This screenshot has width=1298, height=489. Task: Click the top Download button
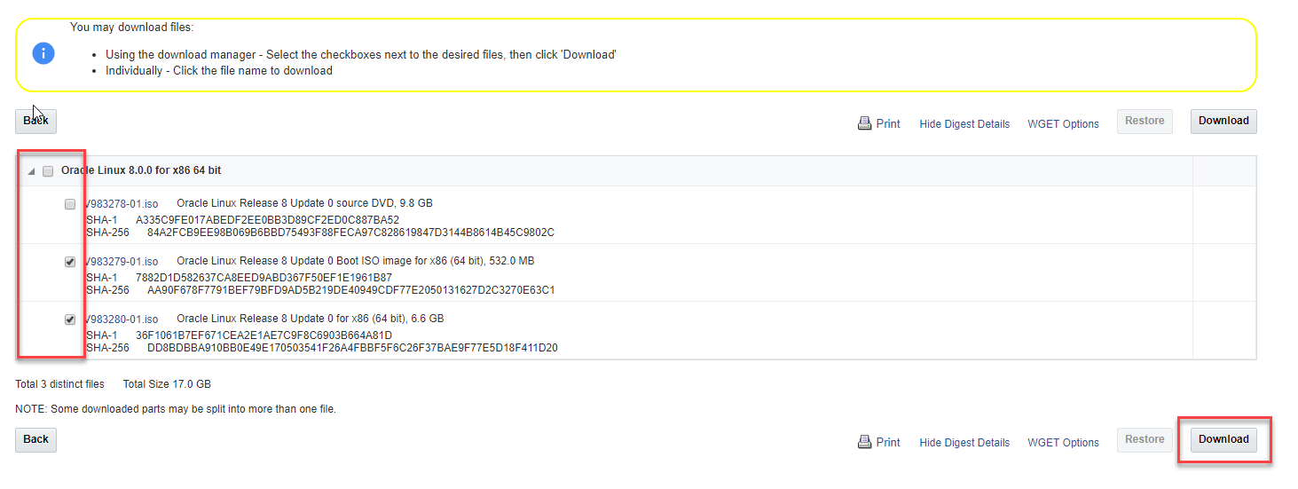pyautogui.click(x=1223, y=121)
